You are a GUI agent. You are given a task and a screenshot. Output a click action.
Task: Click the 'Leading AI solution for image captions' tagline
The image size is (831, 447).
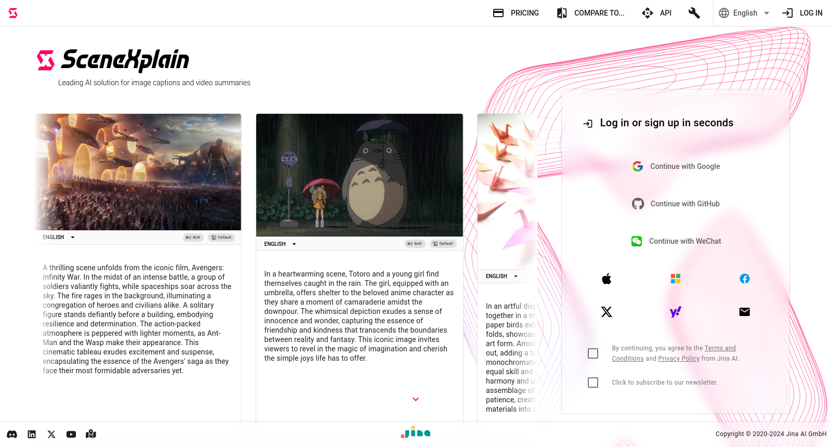coord(154,83)
